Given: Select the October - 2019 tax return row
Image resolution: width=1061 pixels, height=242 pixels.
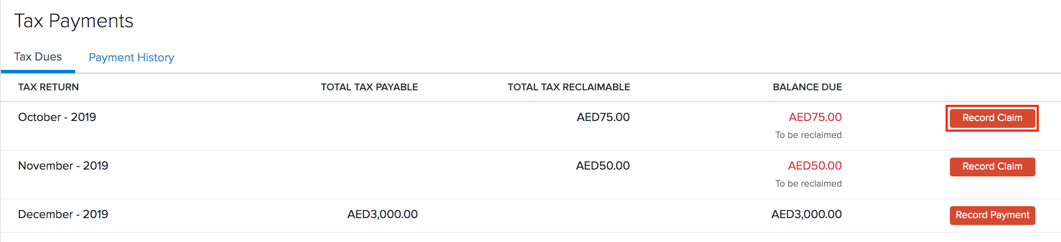Looking at the screenshot, I should 57,117.
